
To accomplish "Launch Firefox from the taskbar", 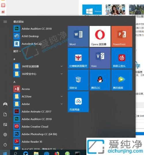I will pyautogui.click(x=57, y=153).
